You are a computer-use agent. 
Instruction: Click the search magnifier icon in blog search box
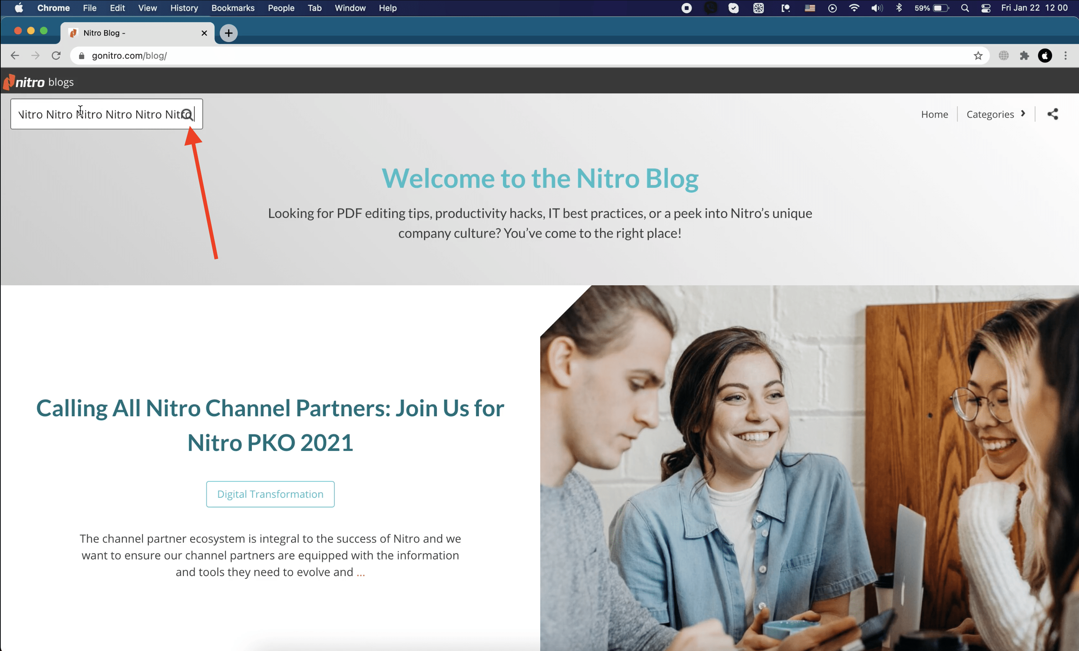point(188,115)
